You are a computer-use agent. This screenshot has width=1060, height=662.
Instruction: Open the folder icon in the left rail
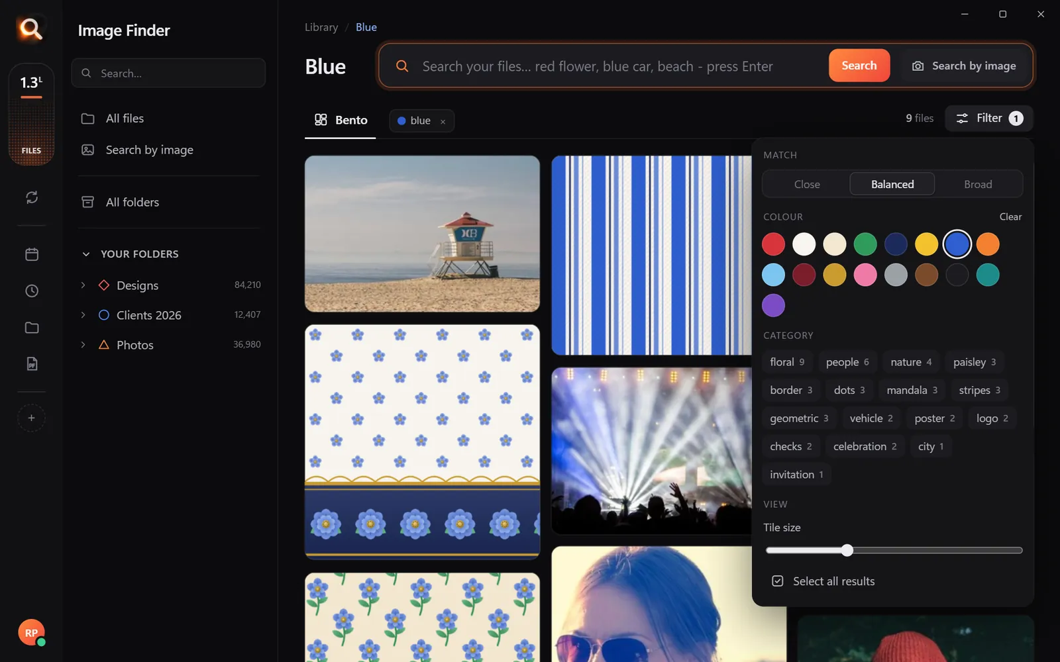(x=31, y=328)
